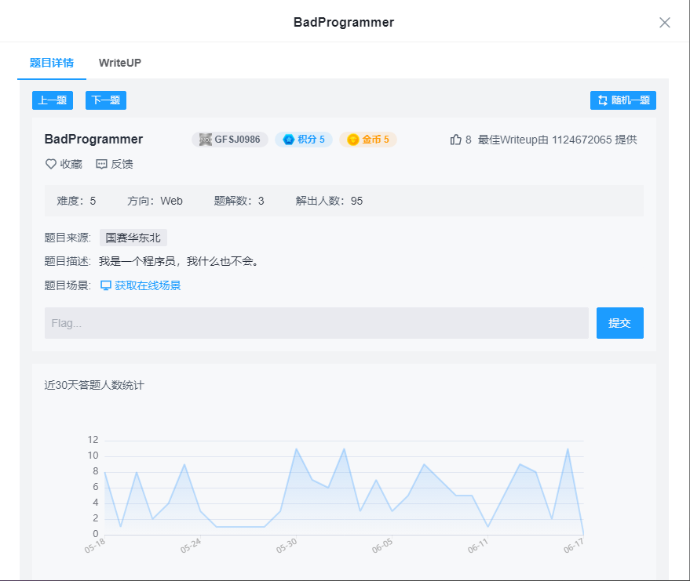Click the 反馈 feedback chat icon
The height and width of the screenshot is (581, 690).
100,164
